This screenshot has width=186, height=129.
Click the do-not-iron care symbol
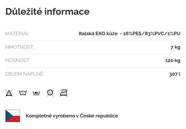point(64,93)
